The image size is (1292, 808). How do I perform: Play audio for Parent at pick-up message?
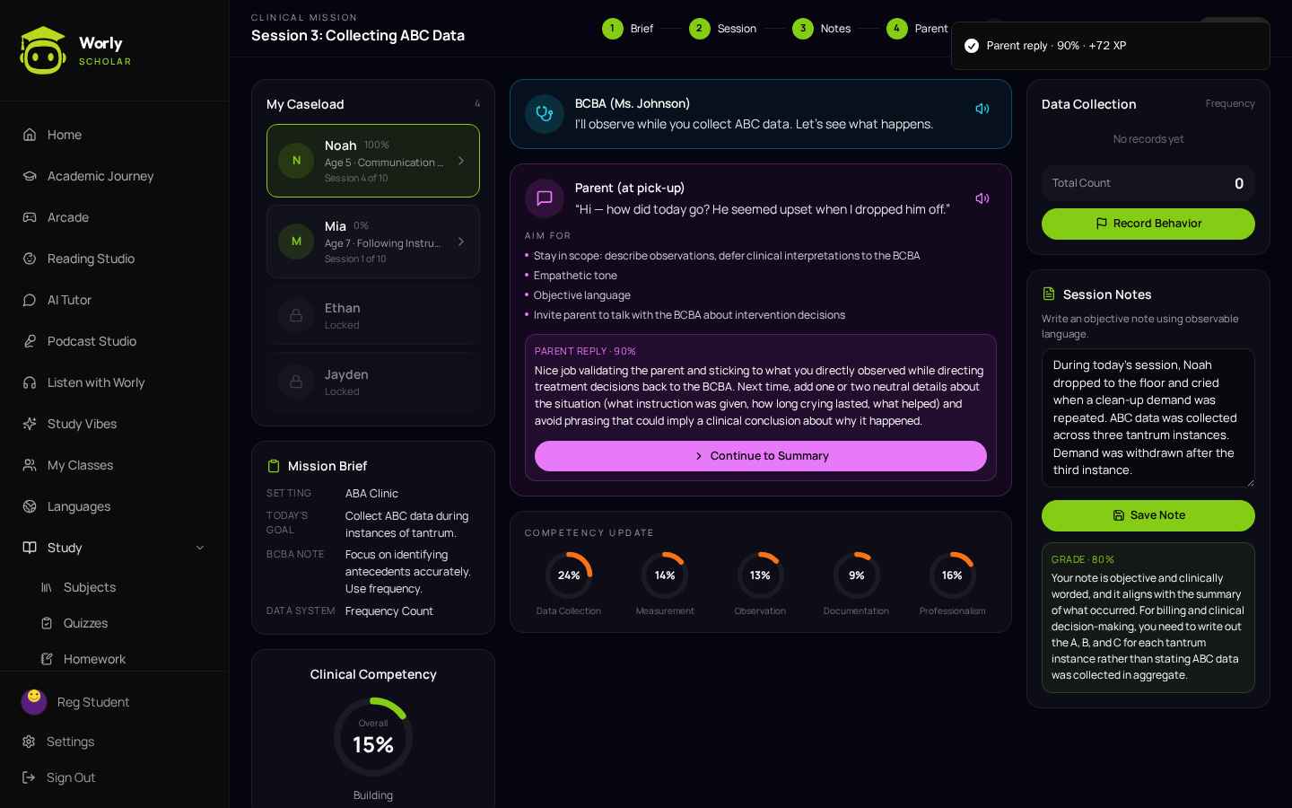982,198
